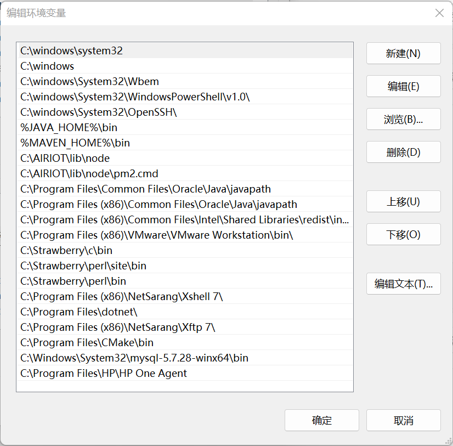Cancel dialog with 取消 button
The image size is (453, 446).
tap(403, 420)
